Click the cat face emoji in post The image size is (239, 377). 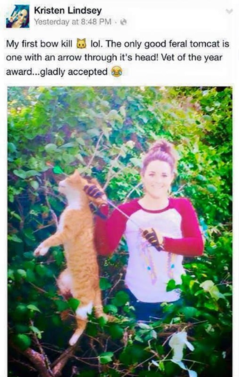pyautogui.click(x=81, y=44)
